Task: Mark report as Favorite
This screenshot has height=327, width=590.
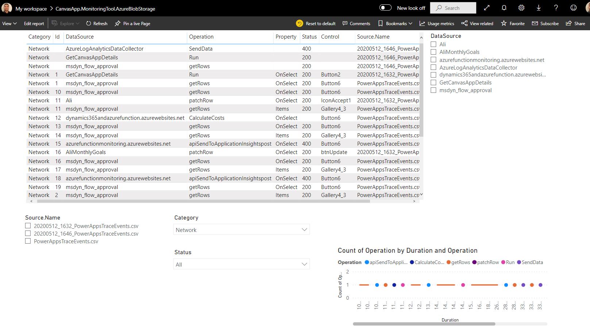Action: pos(513,23)
